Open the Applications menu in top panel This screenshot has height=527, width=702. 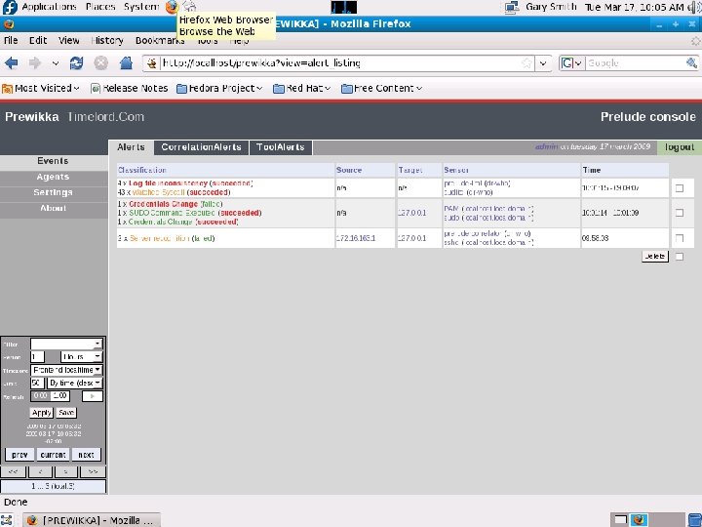50,7
